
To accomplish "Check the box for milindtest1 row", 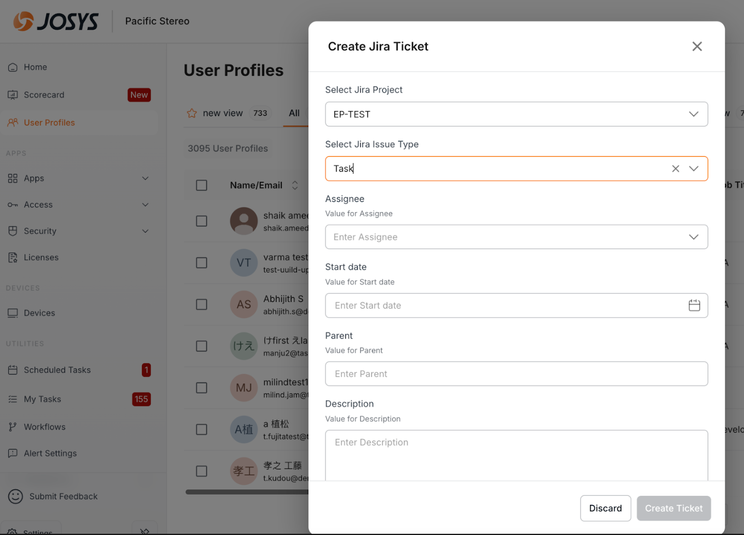I will [x=201, y=388].
